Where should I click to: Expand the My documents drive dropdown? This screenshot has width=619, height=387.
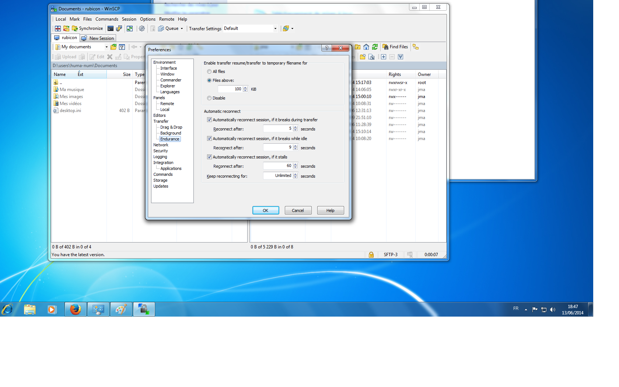(106, 47)
